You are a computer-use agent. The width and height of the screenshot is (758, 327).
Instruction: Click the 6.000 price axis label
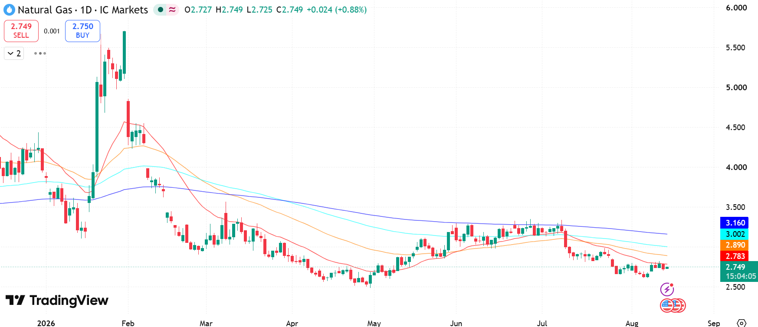click(x=736, y=8)
